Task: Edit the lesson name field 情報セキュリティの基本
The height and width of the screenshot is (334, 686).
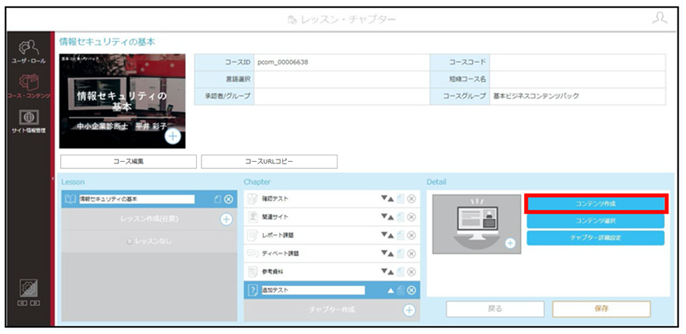Action: [x=136, y=199]
